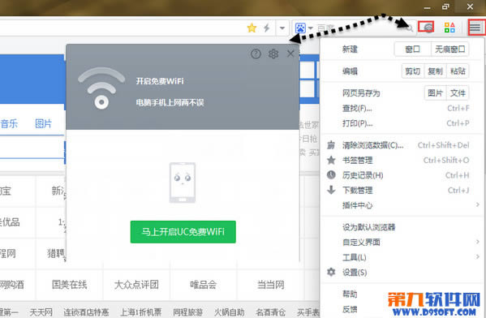Expand the address bar dropdown arrow
Viewport: 486px width, 318px height.
pyautogui.click(x=282, y=28)
